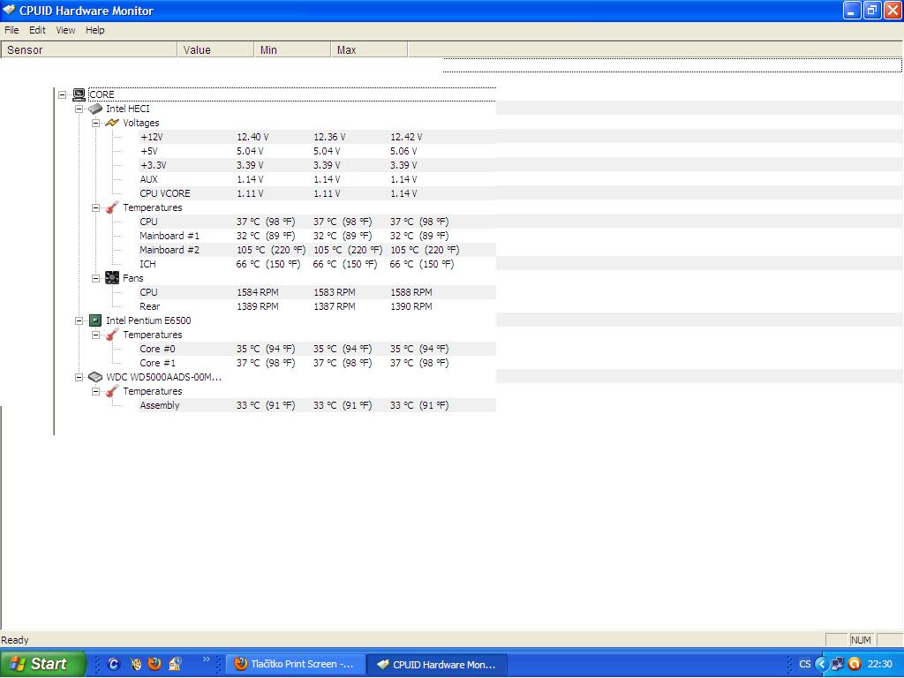Click the CORE computer icon
904x678 pixels.
(79, 94)
